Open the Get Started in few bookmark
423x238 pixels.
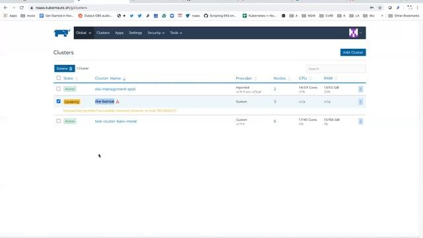(57, 16)
